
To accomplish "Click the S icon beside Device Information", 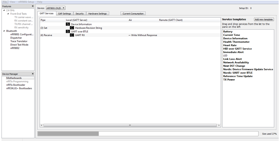I will [x=68, y=24].
